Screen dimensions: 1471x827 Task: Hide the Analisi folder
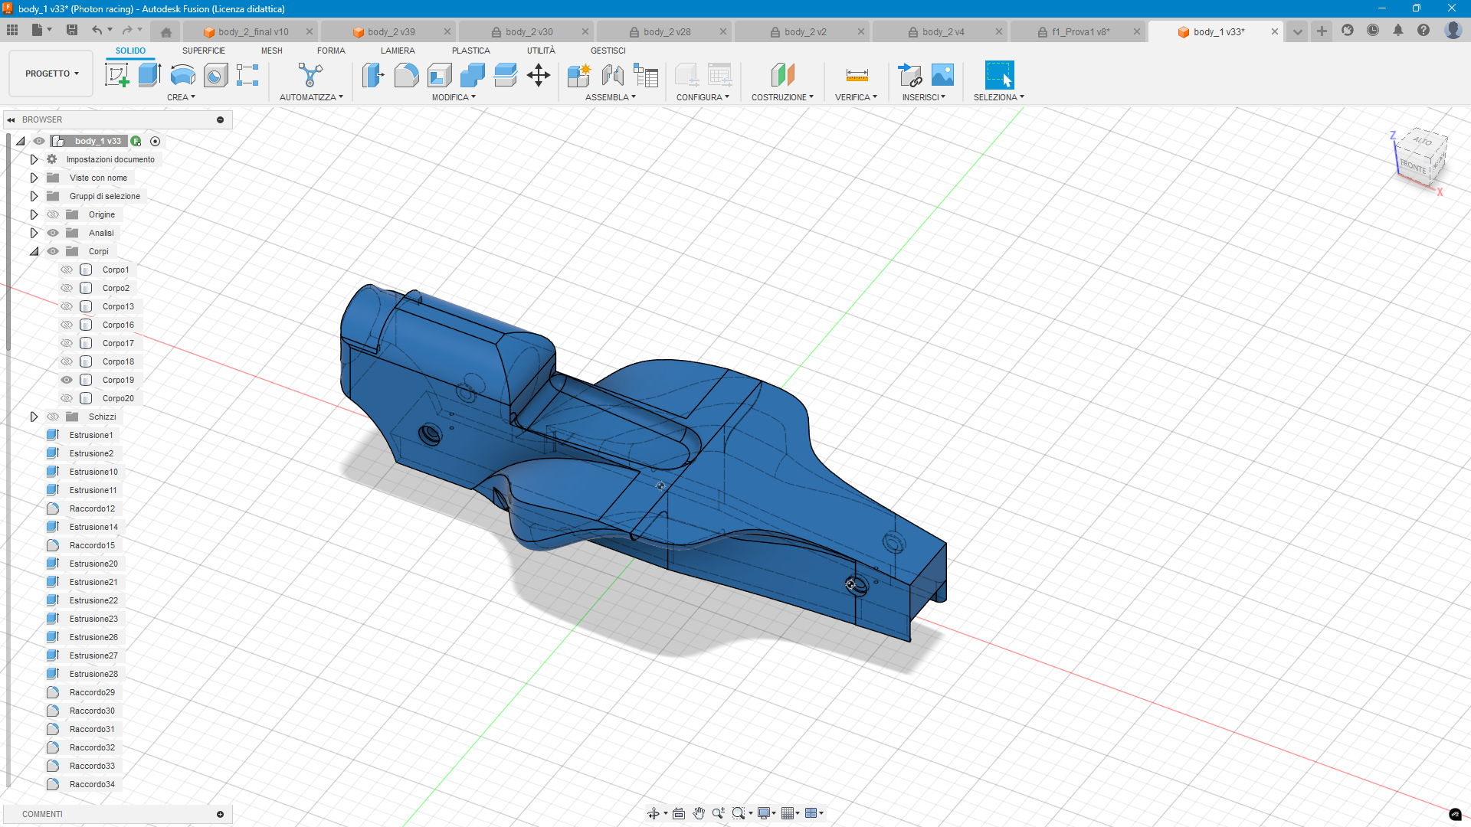[x=53, y=233]
